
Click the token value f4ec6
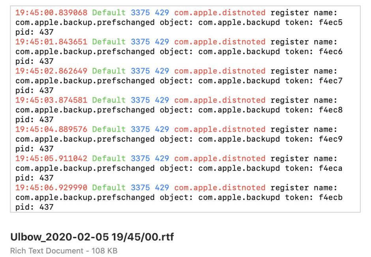(x=331, y=52)
